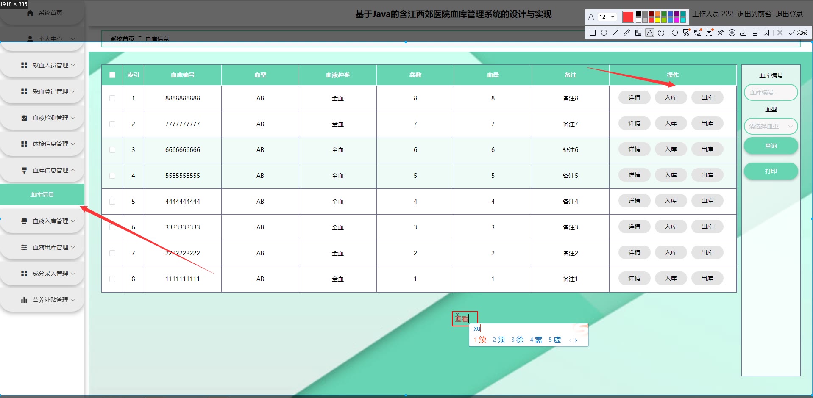813x398 pixels.
Task: Start screen recording with record icon
Action: [732, 33]
